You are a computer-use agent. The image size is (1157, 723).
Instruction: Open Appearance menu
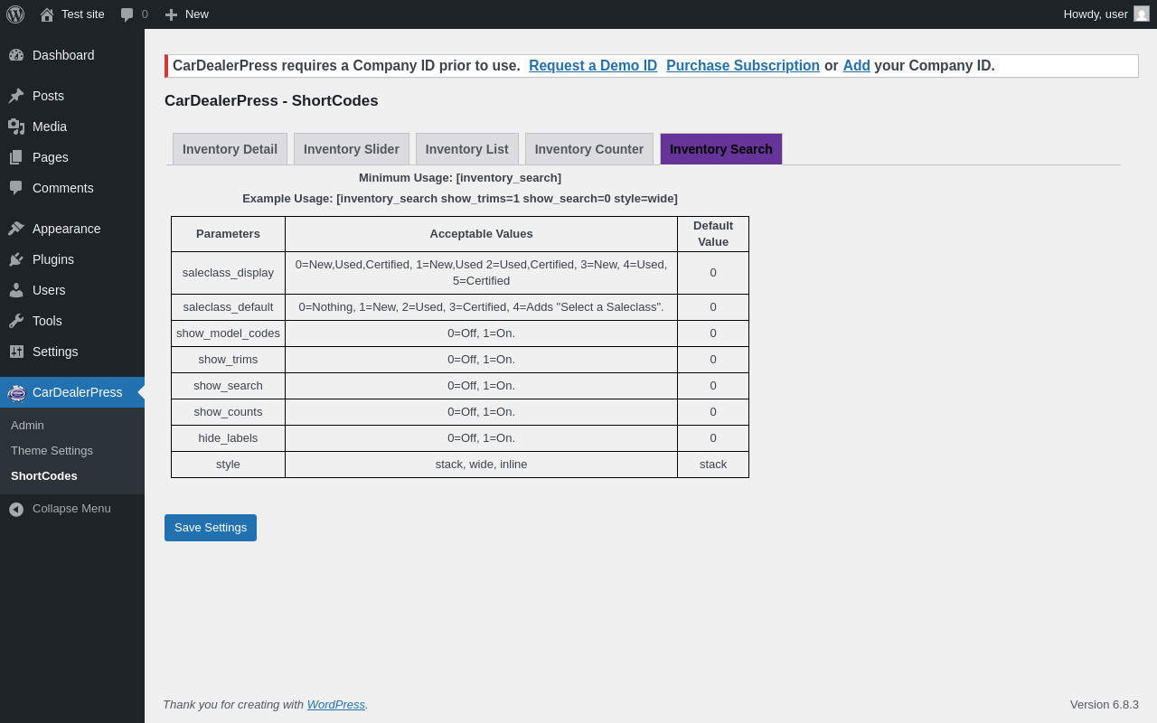click(x=72, y=229)
